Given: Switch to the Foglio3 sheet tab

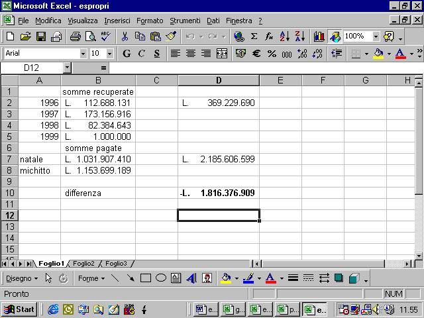Looking at the screenshot, I should point(116,264).
